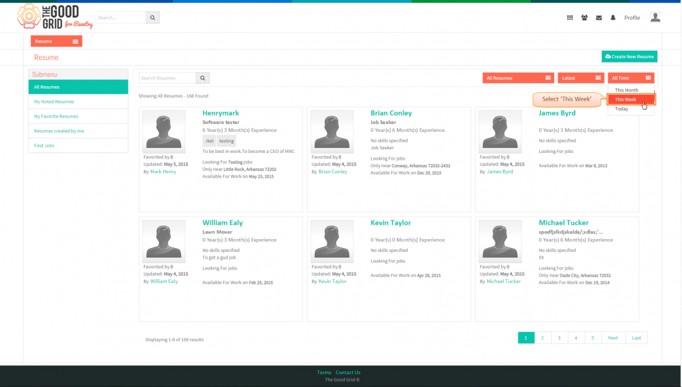
Task: Open William Ealy's profile photo
Action: coord(164,241)
